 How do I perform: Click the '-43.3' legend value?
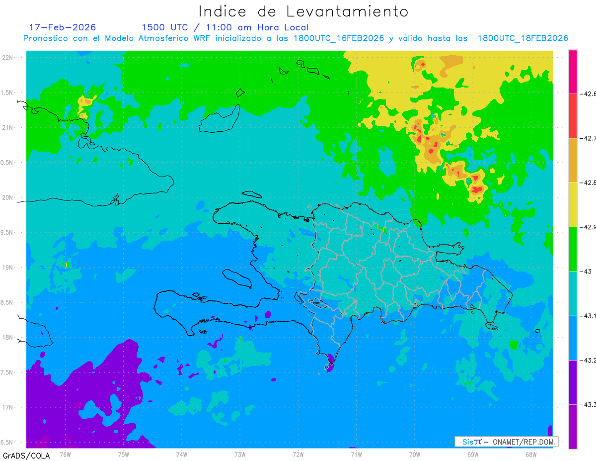point(588,404)
